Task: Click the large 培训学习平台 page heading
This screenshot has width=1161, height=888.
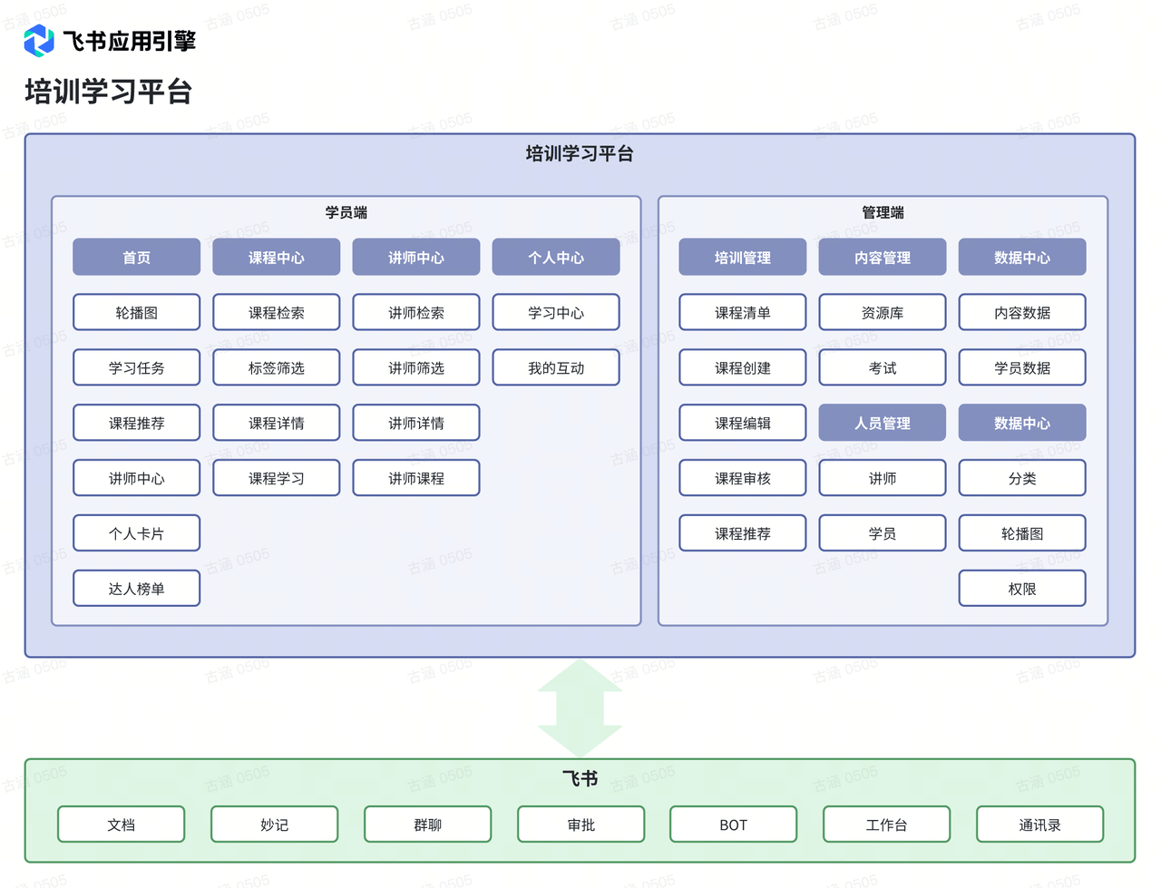Action: coord(108,92)
